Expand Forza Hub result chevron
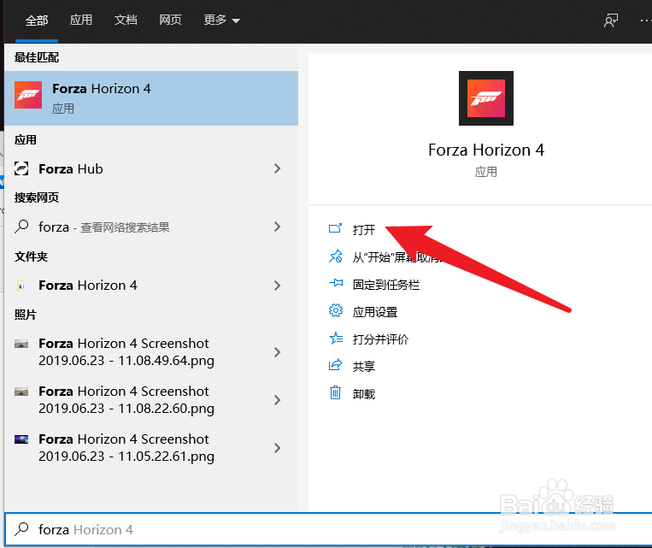Screen dimensions: 652x548 click(278, 168)
